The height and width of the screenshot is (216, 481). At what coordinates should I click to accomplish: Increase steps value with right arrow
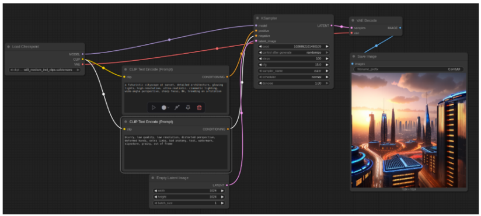click(327, 58)
